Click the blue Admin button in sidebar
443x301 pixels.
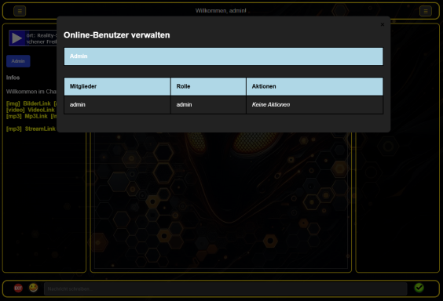[18, 61]
